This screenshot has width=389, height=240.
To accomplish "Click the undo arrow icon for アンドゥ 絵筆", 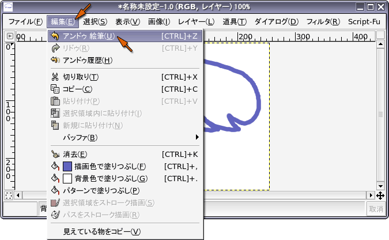I will coord(55,36).
